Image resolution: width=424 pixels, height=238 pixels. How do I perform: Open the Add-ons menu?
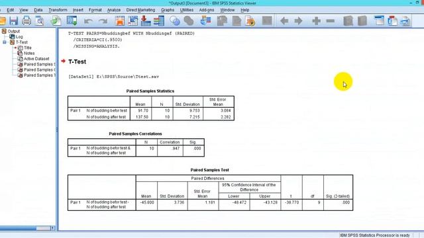pyautogui.click(x=207, y=10)
